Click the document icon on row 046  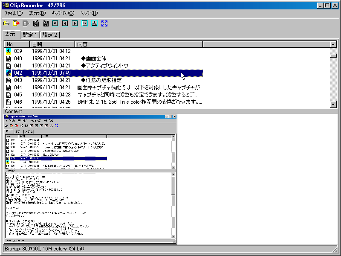coord(9,102)
